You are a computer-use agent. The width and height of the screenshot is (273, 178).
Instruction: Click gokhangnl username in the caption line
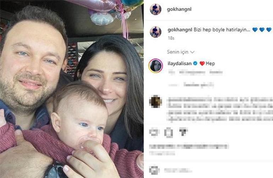click(x=180, y=30)
